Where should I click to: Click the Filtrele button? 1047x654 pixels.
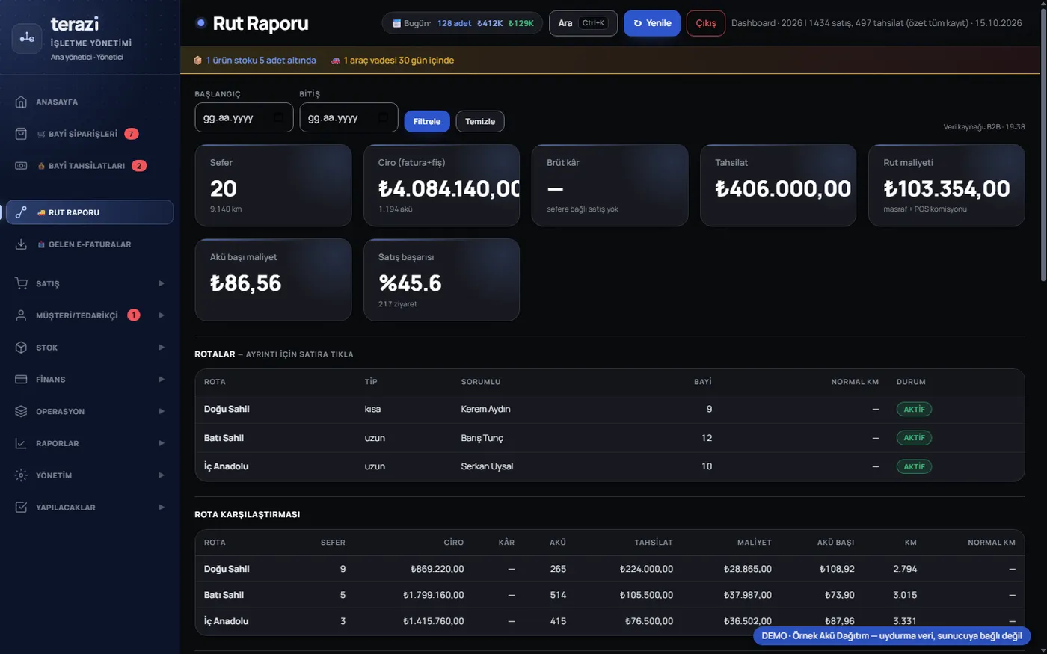426,121
